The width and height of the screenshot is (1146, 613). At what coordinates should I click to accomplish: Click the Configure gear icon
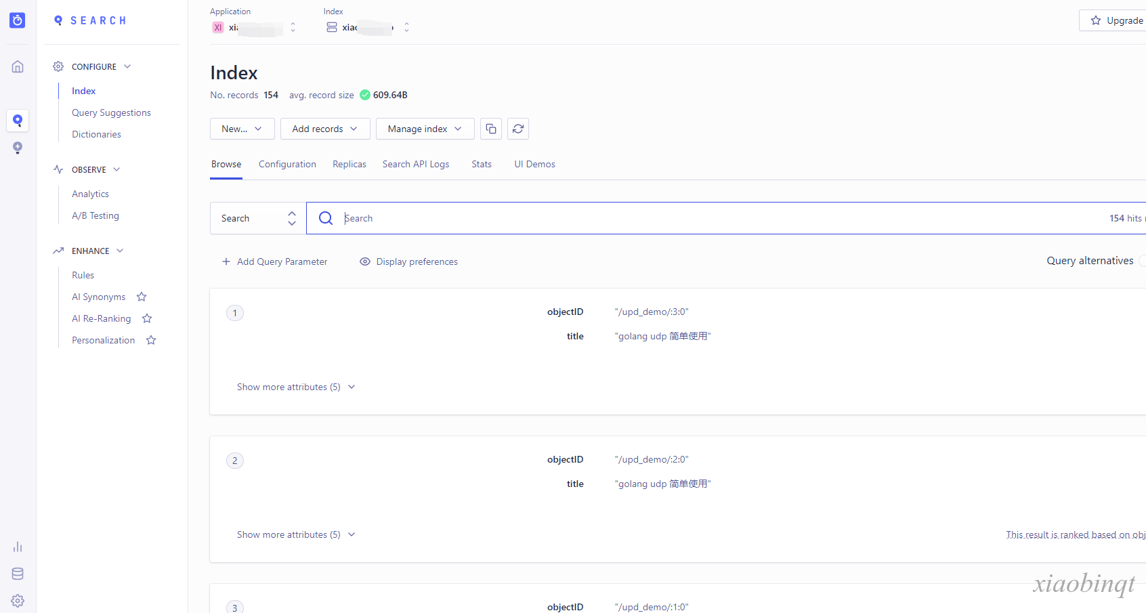pyautogui.click(x=58, y=66)
